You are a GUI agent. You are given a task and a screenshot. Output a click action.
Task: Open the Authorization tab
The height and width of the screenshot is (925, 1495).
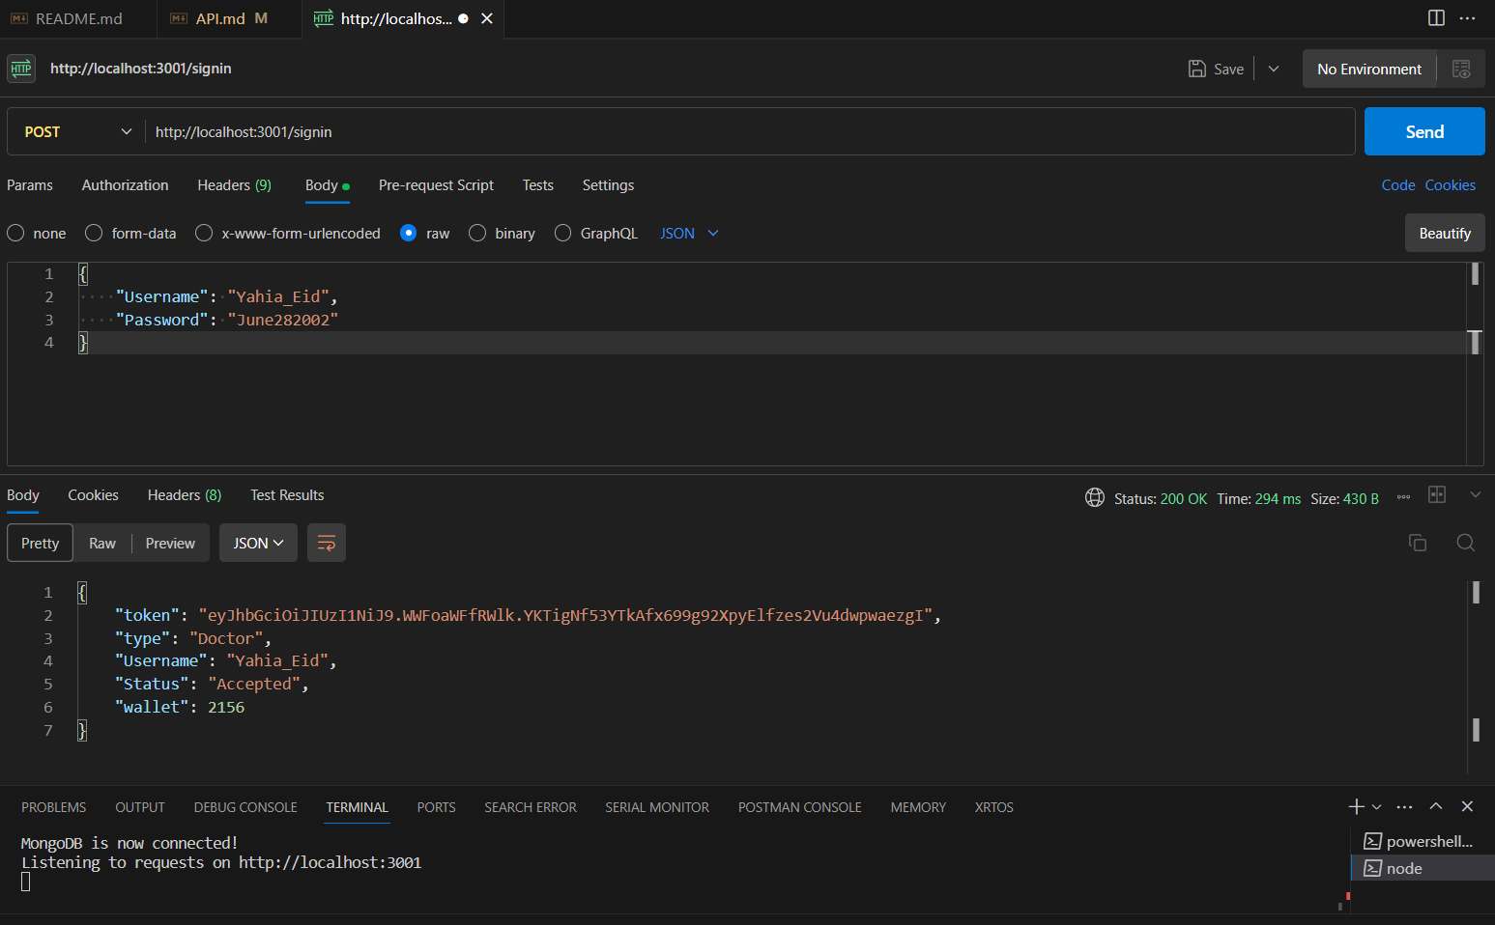[125, 184]
